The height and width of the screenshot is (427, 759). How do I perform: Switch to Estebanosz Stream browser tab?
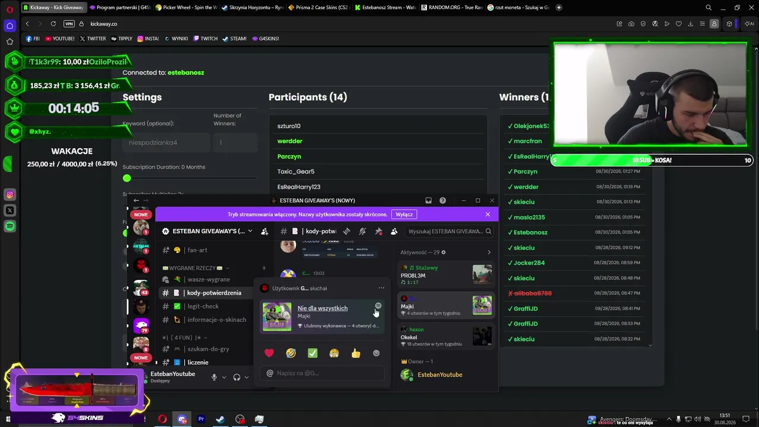tap(385, 8)
